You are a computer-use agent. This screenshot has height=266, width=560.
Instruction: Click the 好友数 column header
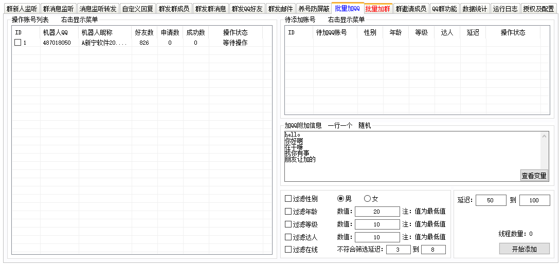point(144,33)
